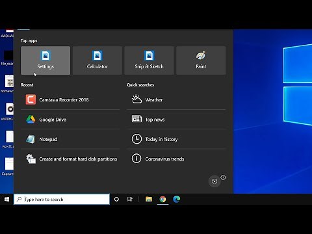Select the Top news newspaper icon
Screen dimensions: 312x234
pyautogui.click(x=136, y=119)
